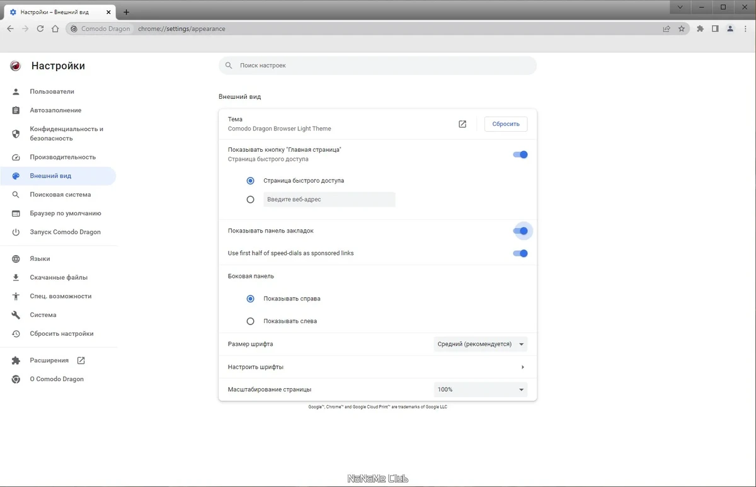Open the page zoom 100% dropdown
Viewport: 756px width, 487px height.
[x=481, y=389]
